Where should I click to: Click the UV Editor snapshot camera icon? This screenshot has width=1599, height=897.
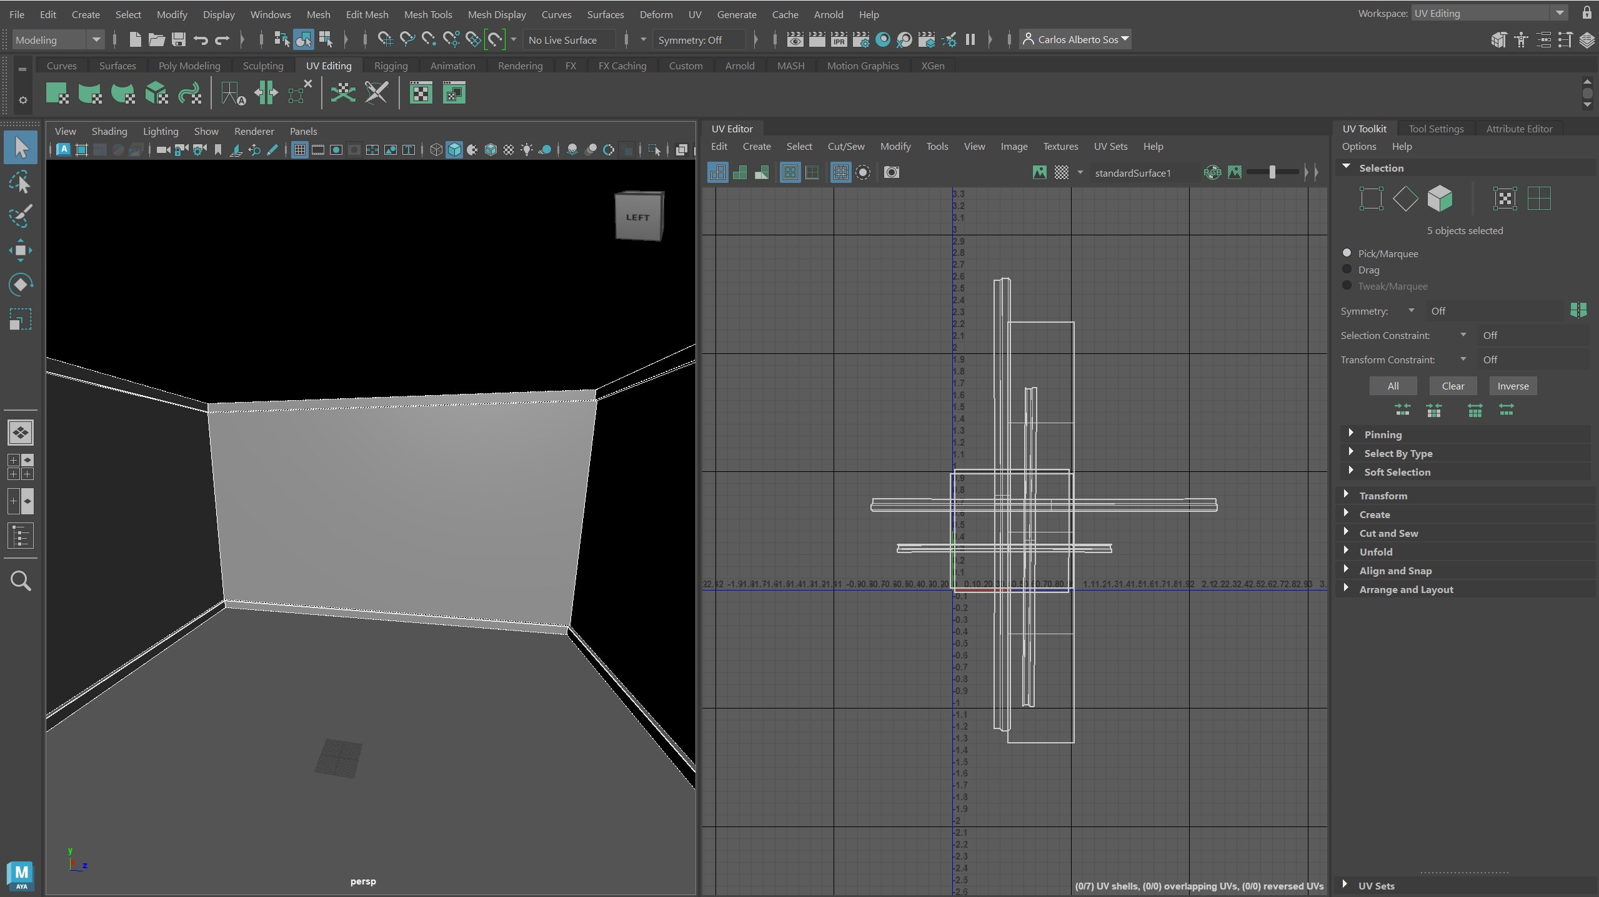(892, 172)
